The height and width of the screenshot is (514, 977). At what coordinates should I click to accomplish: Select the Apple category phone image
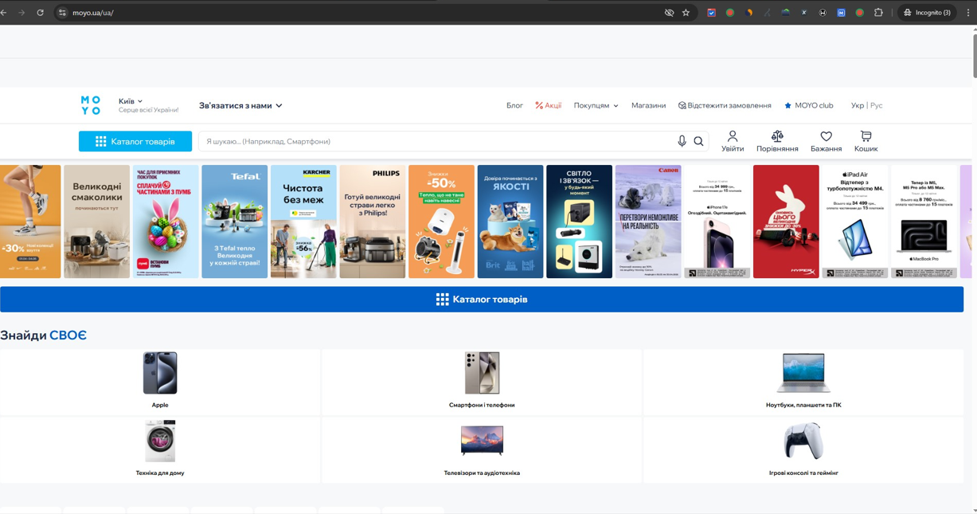tap(160, 373)
